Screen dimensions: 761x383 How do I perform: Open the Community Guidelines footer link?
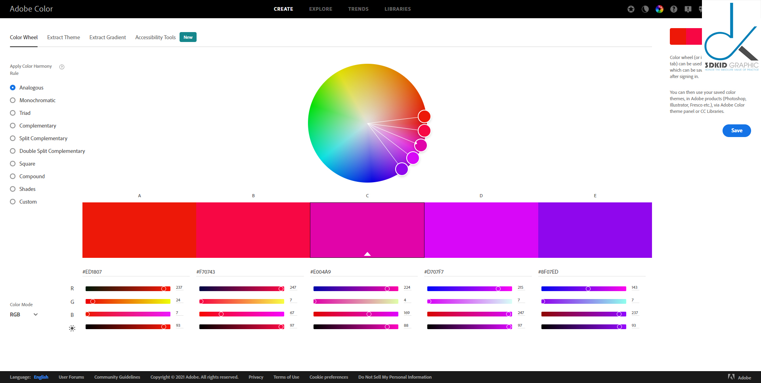tap(117, 377)
